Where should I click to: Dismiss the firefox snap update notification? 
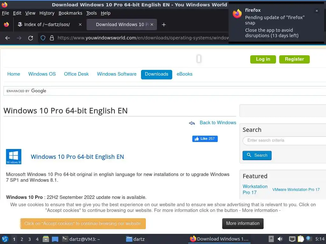[x=317, y=11]
